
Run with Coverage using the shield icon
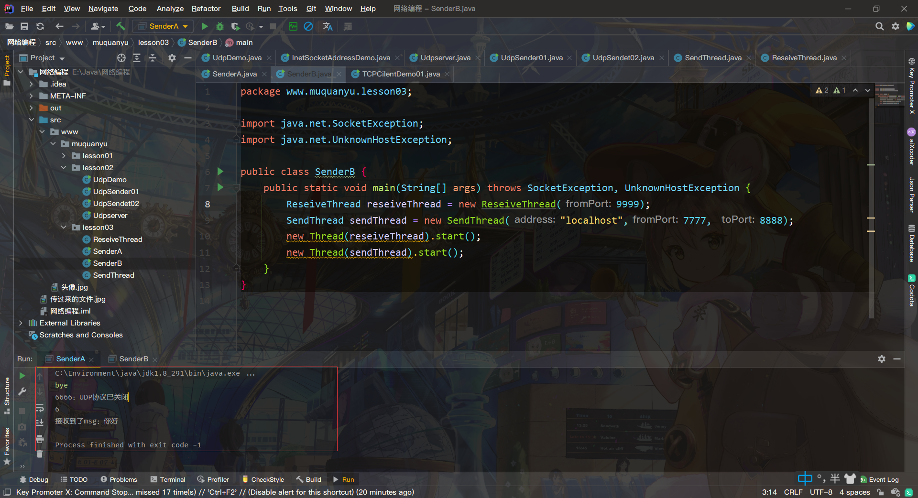[235, 26]
